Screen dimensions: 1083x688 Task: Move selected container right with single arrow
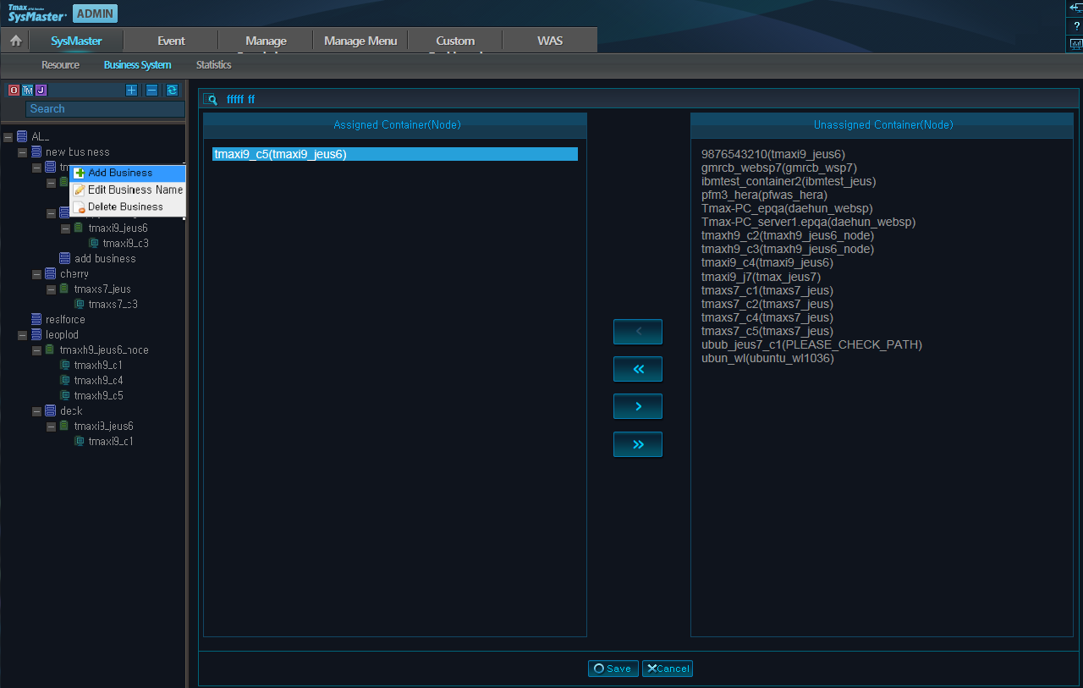638,406
